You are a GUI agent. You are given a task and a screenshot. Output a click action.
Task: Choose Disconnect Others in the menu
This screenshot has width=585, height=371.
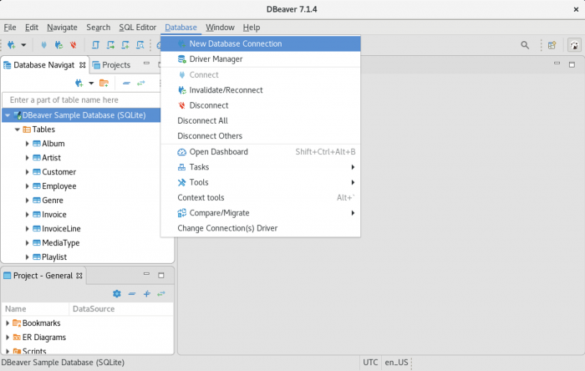coord(261,135)
